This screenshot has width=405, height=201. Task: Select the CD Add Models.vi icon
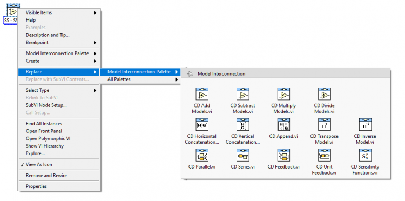point(202,94)
